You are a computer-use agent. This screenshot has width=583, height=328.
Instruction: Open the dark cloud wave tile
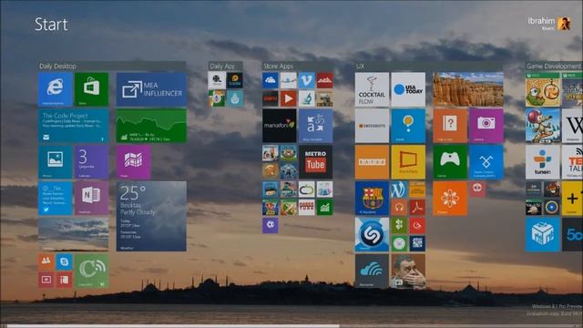click(x=372, y=271)
